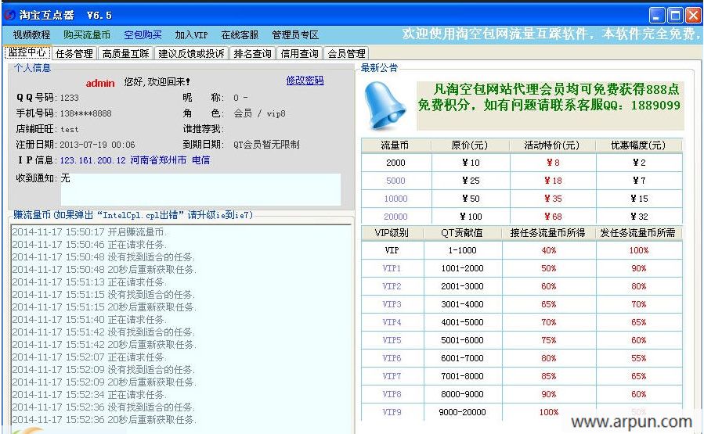Go to the 排名查询 tab
Viewport: 704px width, 434px height.
[253, 54]
